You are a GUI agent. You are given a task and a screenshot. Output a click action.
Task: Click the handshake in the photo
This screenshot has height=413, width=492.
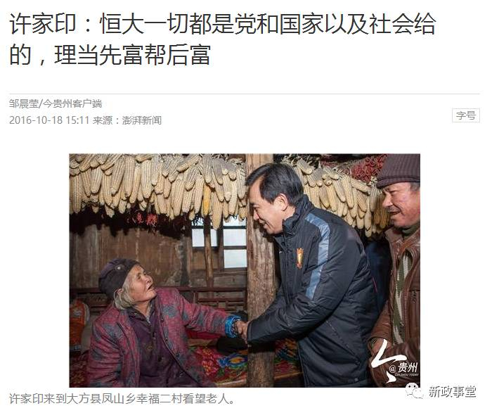242,328
